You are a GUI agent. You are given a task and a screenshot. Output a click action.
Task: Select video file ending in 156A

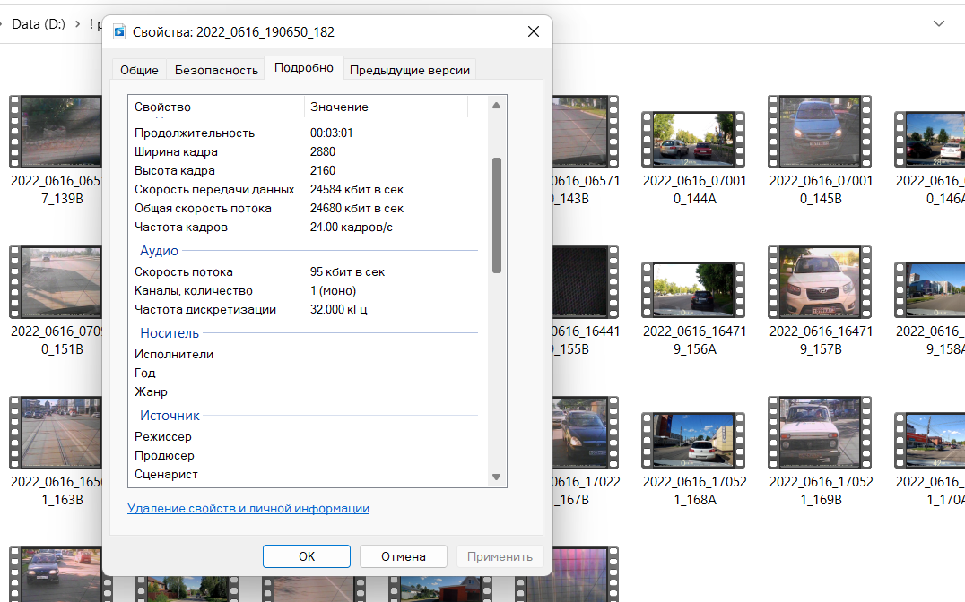[692, 288]
